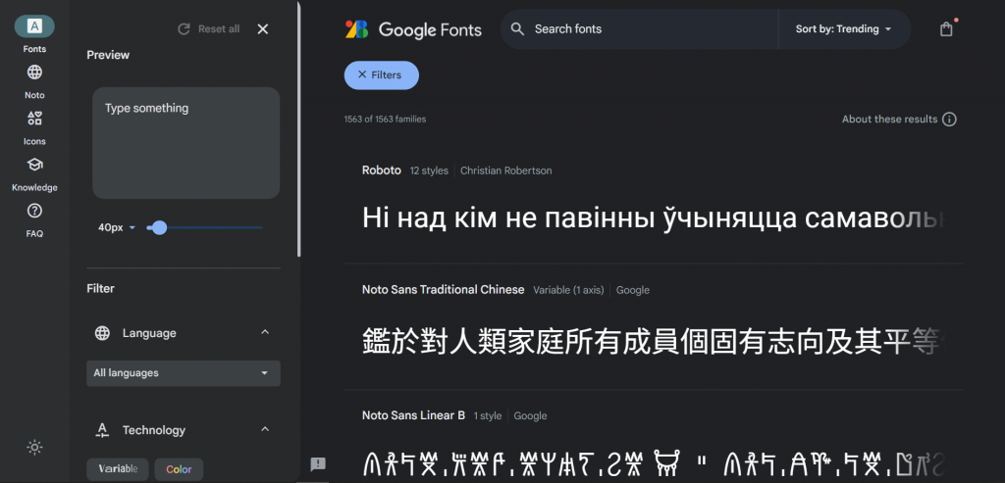Open the All languages dropdown

(x=184, y=373)
